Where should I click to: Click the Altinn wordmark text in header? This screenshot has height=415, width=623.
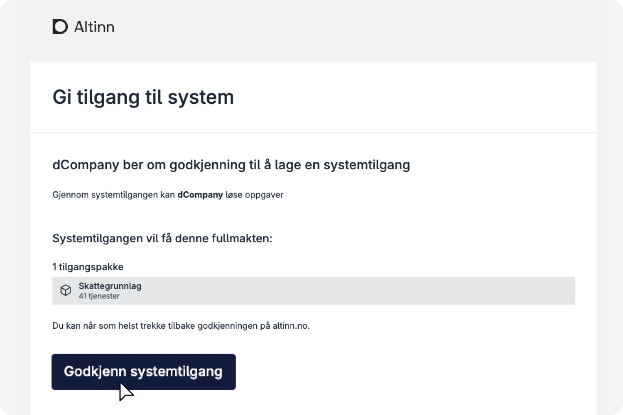pyautogui.click(x=94, y=27)
